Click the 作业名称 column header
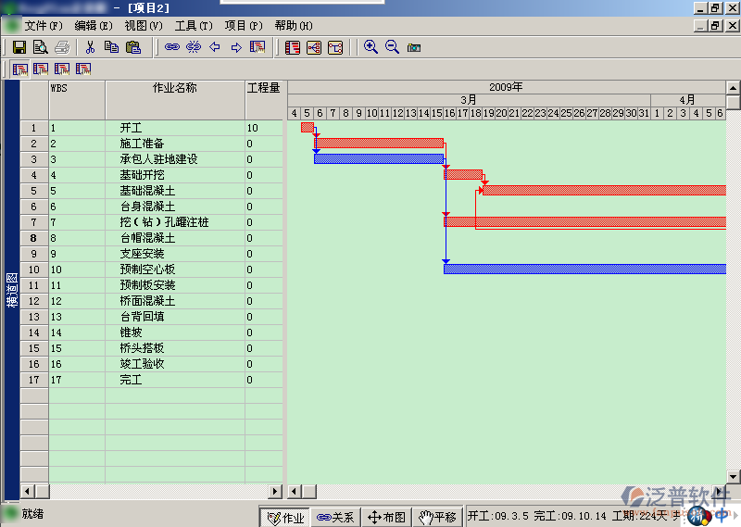 pos(175,100)
